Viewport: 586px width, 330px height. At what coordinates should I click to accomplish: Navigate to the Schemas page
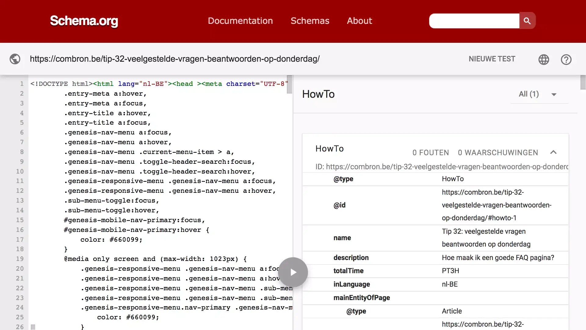tap(310, 20)
